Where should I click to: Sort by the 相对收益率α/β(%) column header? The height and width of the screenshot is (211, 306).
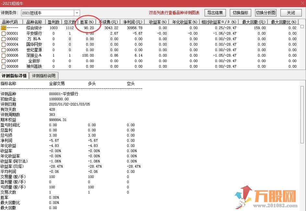pyautogui.click(x=219, y=22)
